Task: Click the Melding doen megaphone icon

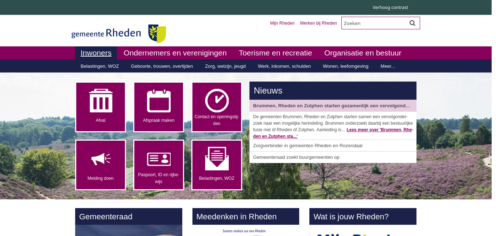Action: 101,159
